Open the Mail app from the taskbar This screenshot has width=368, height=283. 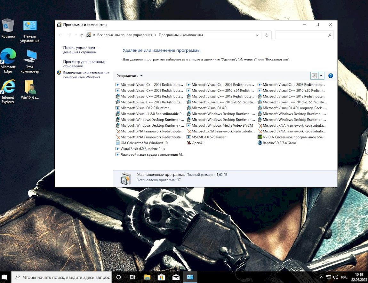[x=176, y=277]
